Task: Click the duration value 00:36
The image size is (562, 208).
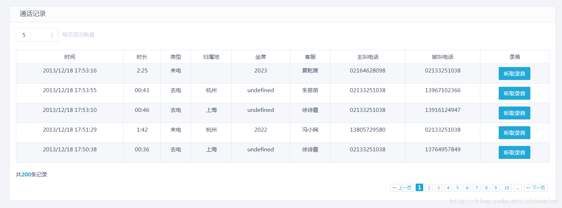Action: coord(142,150)
